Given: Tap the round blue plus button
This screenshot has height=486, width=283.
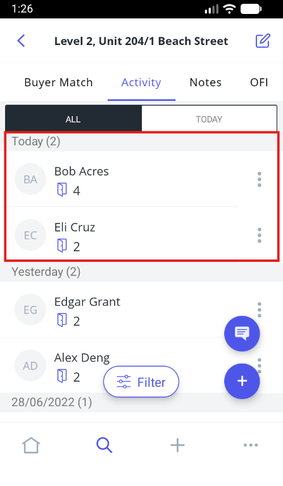Looking at the screenshot, I should coord(242,381).
